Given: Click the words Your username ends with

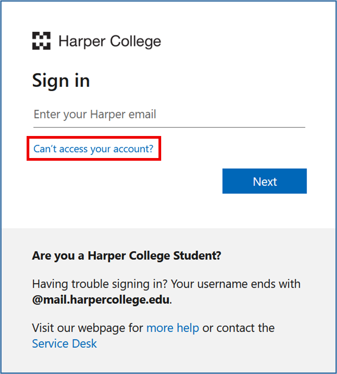Looking at the screenshot, I should pyautogui.click(x=236, y=284).
